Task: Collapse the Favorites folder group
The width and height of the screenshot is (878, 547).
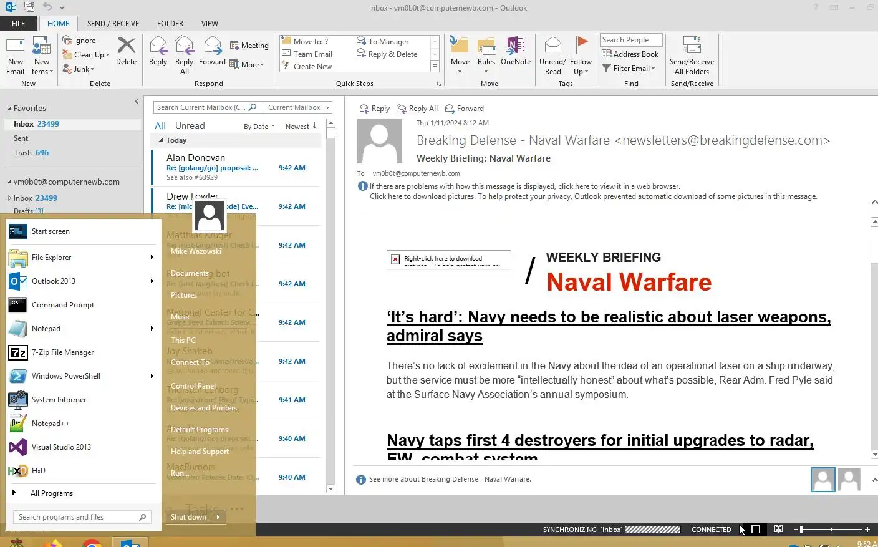Action: (10, 109)
